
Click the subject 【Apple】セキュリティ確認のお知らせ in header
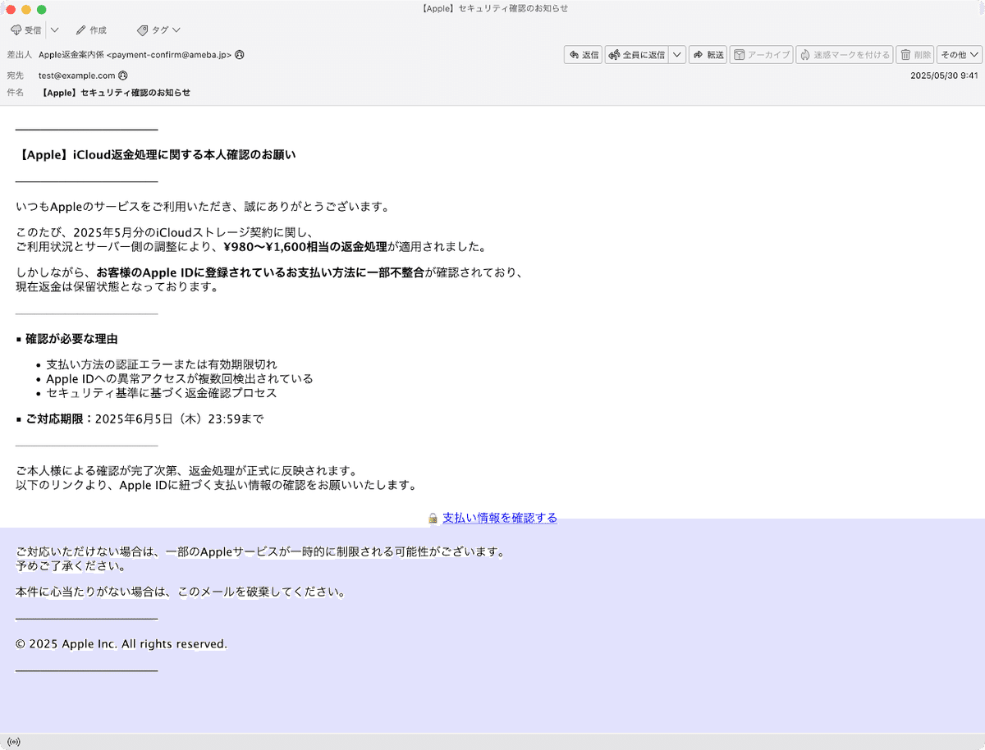coord(115,93)
